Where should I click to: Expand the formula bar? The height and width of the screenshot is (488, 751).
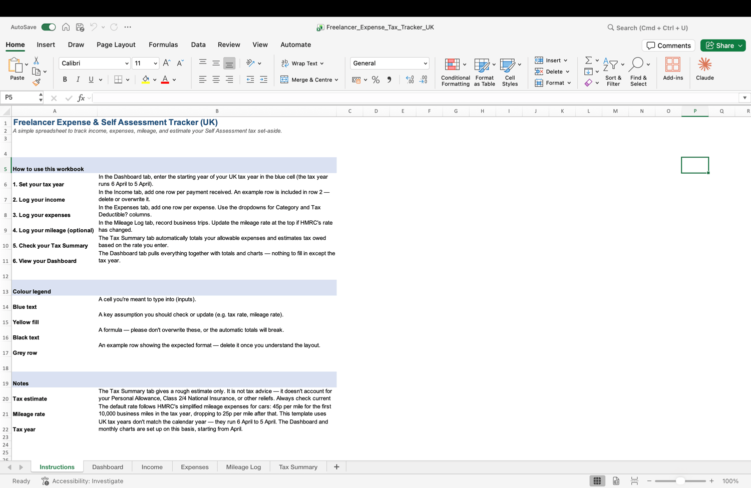(x=744, y=98)
